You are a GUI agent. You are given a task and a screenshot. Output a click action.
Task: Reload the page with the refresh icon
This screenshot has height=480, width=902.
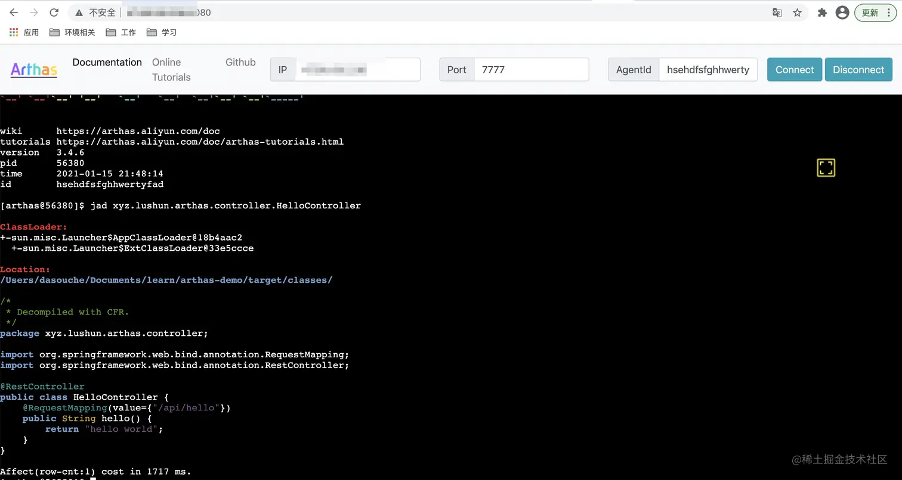[x=54, y=13]
